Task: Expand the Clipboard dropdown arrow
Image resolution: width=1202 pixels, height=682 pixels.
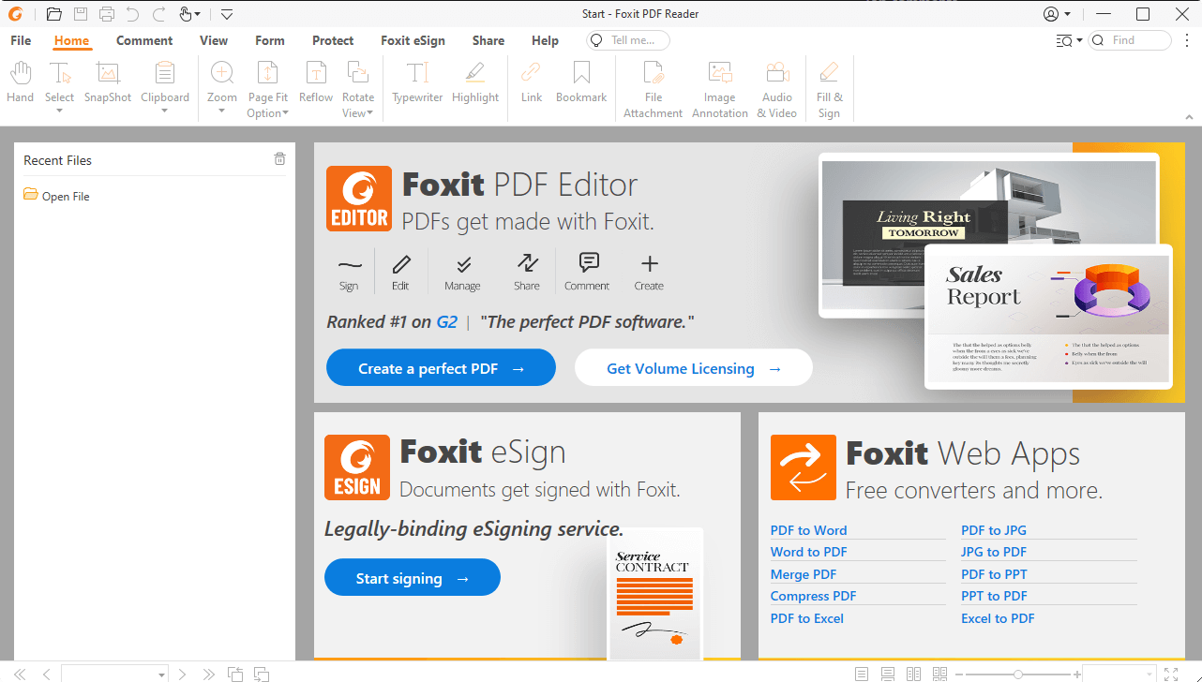Action: coord(165,111)
